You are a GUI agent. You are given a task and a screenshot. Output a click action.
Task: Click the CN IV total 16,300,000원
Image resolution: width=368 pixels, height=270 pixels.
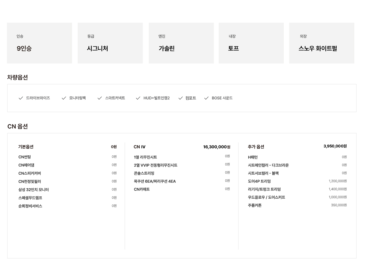[217, 147]
